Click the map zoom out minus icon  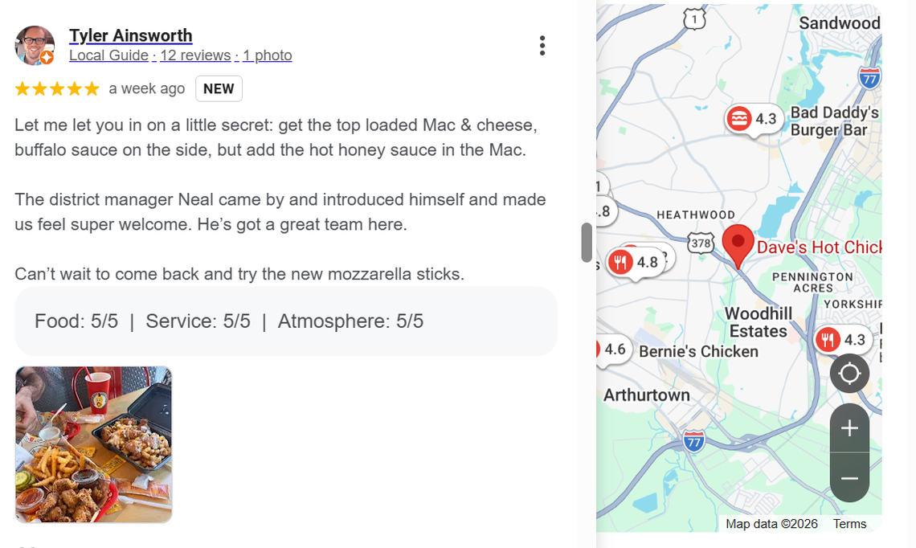[849, 478]
